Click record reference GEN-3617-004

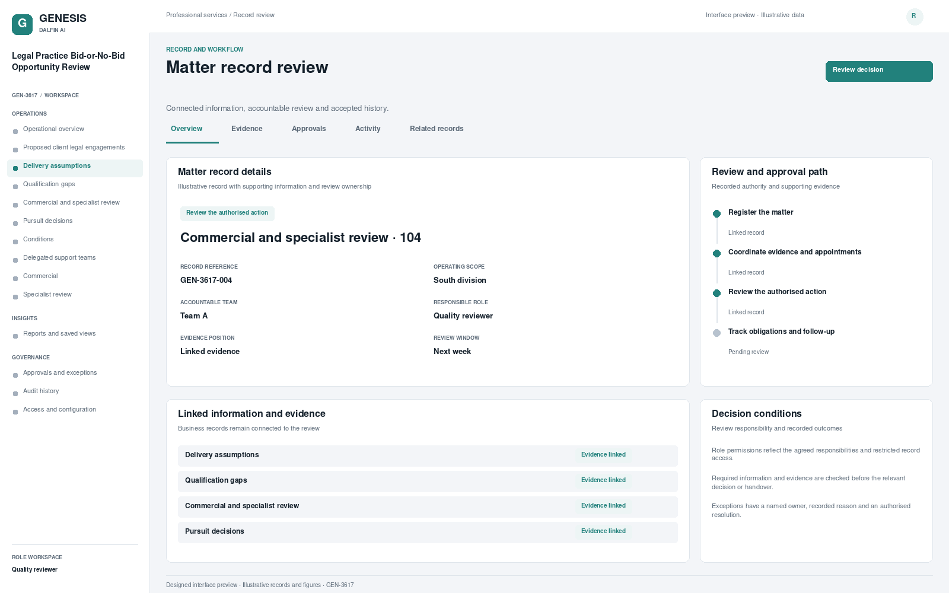pos(206,280)
